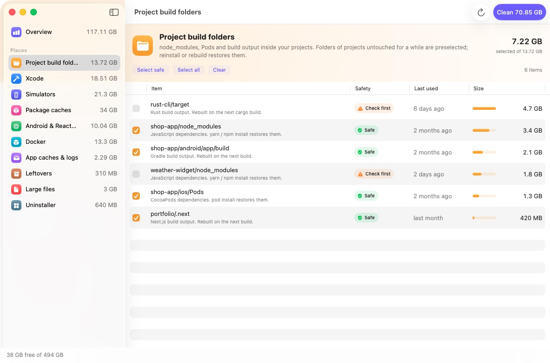Open the Xcode hammer icon

pyautogui.click(x=16, y=79)
